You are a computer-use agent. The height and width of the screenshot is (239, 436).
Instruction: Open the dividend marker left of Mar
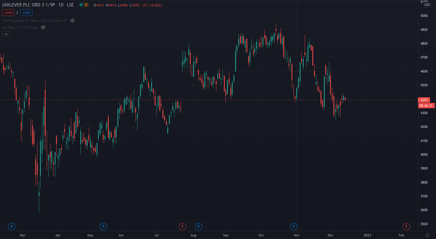coord(12,226)
